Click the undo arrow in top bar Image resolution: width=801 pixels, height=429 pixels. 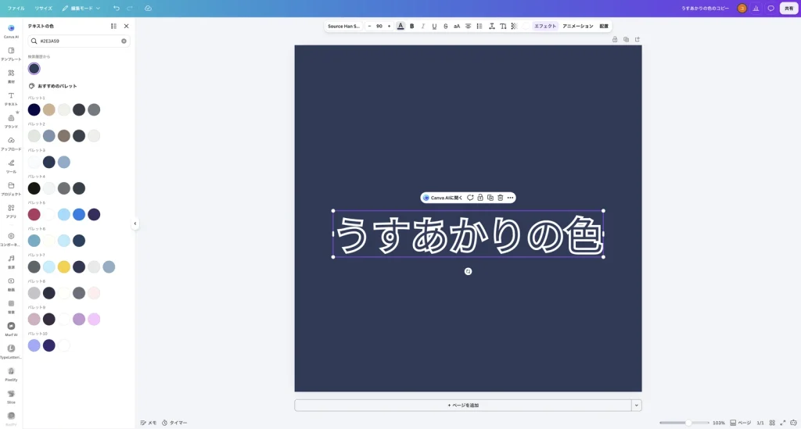tap(117, 8)
